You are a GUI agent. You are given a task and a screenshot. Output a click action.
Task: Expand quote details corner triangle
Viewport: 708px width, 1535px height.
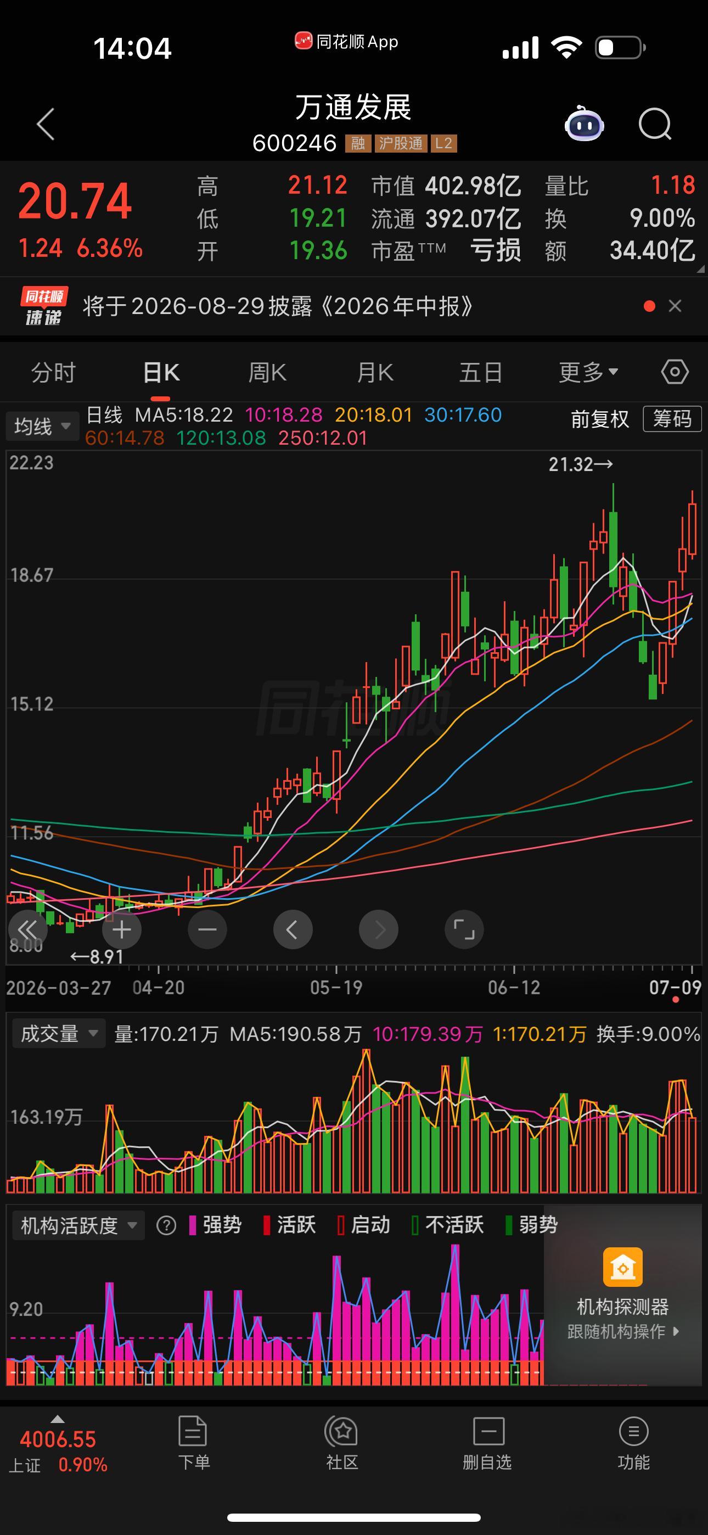coord(701,270)
